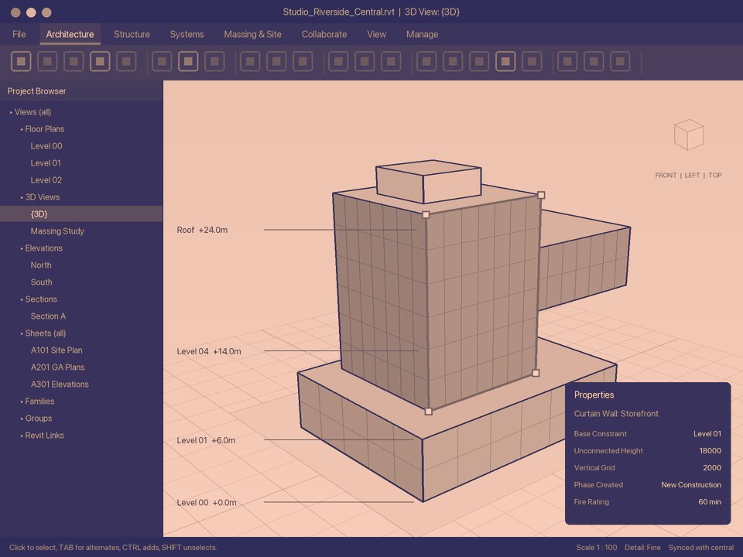Click the TOP view orientation link
Screen dimensions: 743x557
click(715, 176)
